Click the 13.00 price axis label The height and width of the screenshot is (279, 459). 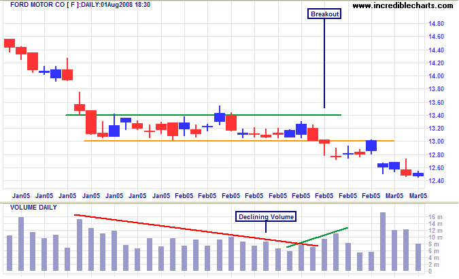pyautogui.click(x=436, y=142)
